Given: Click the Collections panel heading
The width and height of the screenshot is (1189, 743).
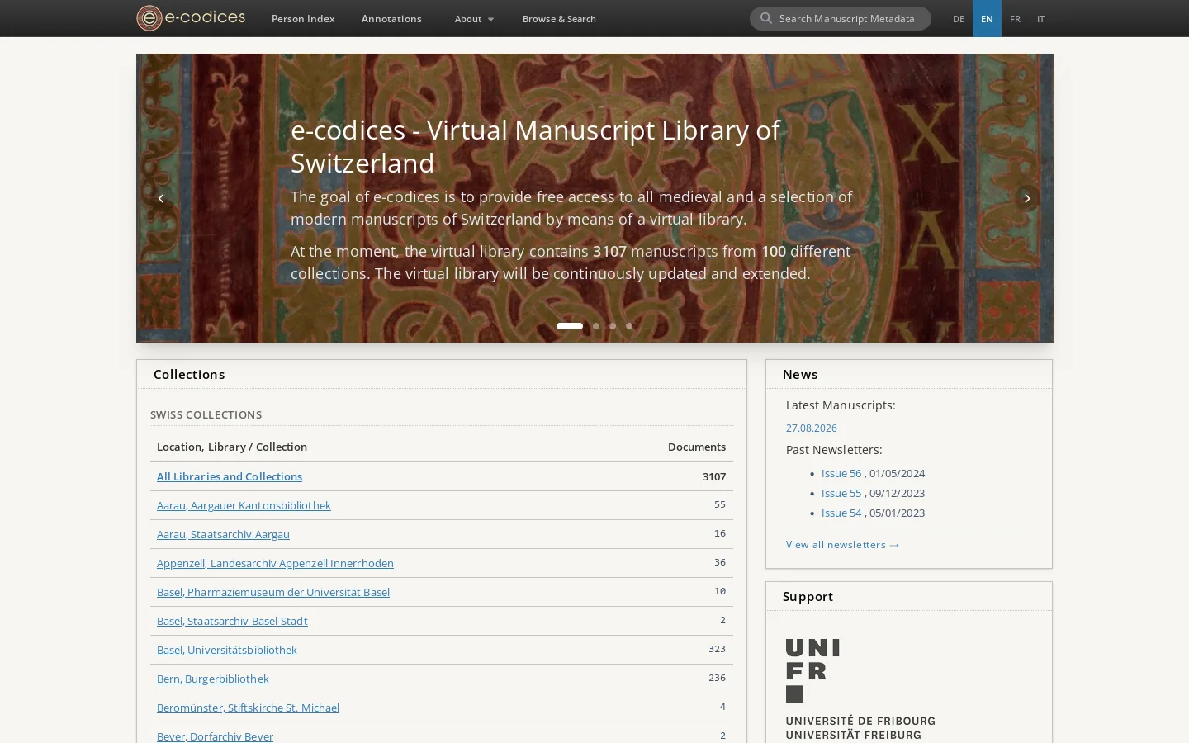Looking at the screenshot, I should coord(189,374).
